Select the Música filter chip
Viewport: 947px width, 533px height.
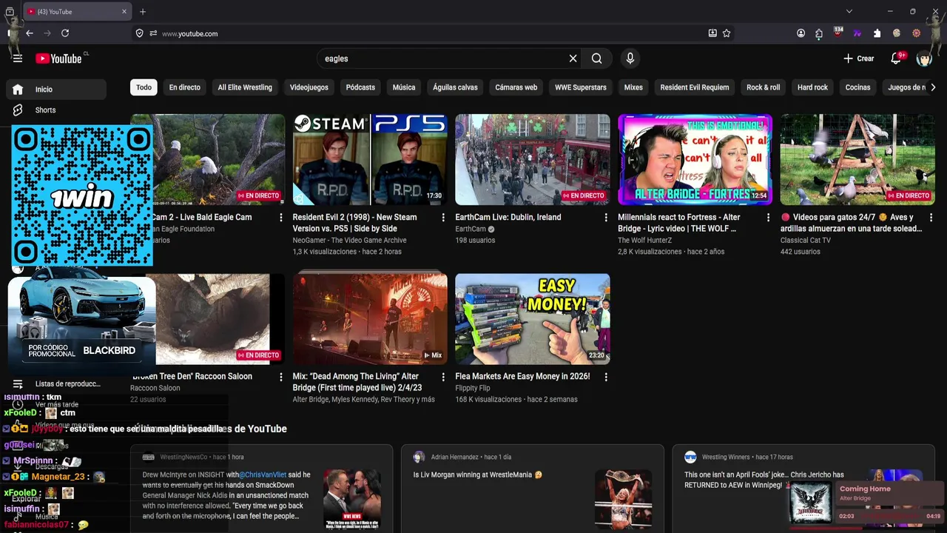coord(404,87)
